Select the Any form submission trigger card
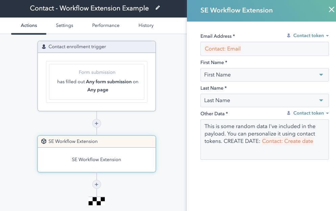The width and height of the screenshot is (336, 211). pos(97,81)
